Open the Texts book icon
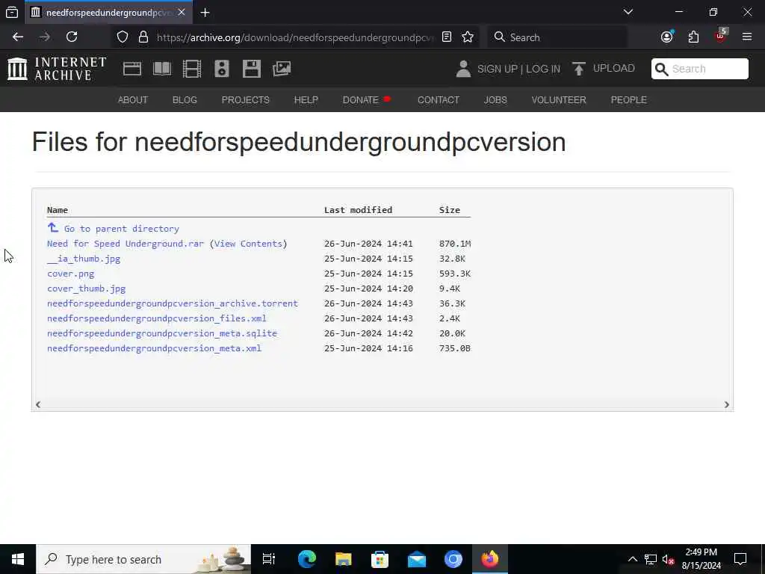 point(162,69)
